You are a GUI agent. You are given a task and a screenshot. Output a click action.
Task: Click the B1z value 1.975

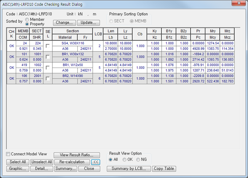[x=169, y=70]
